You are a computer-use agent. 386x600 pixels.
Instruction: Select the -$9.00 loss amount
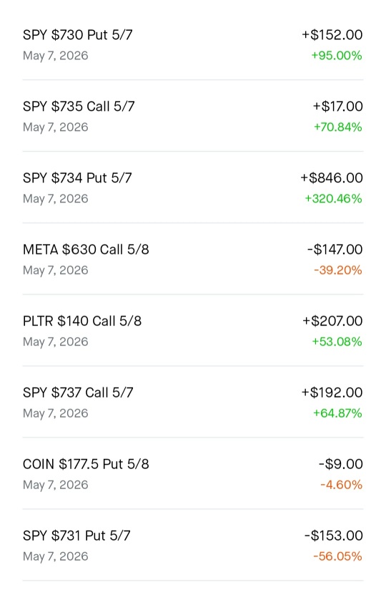click(x=341, y=464)
